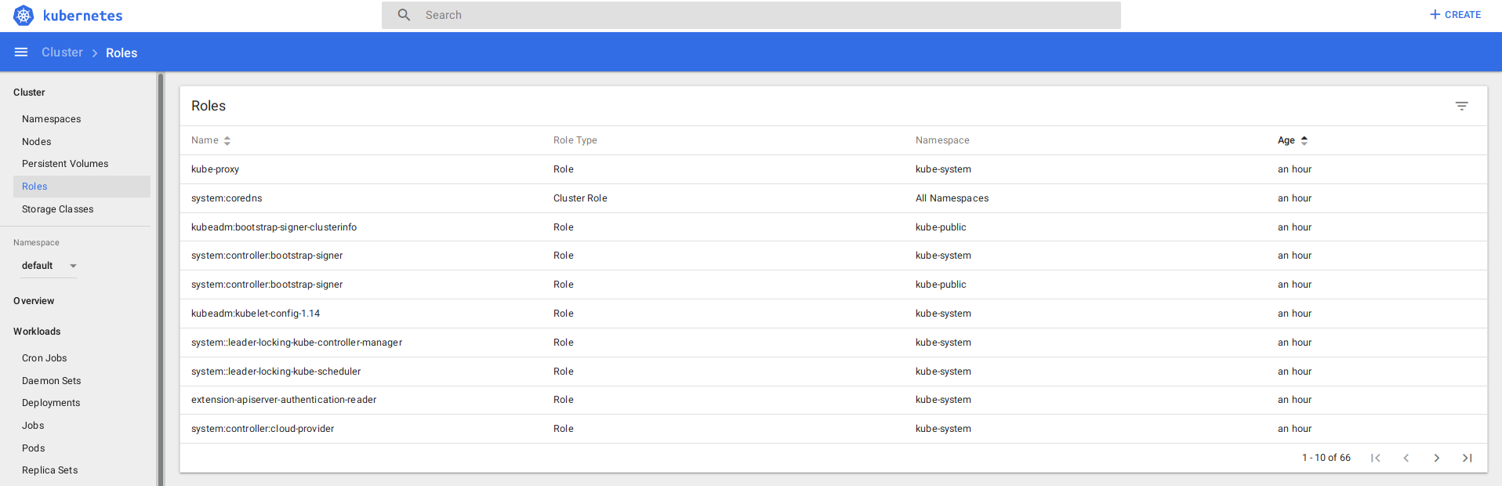The width and height of the screenshot is (1502, 486).
Task: Click the Kubernetes logo icon
Action: coord(24,16)
